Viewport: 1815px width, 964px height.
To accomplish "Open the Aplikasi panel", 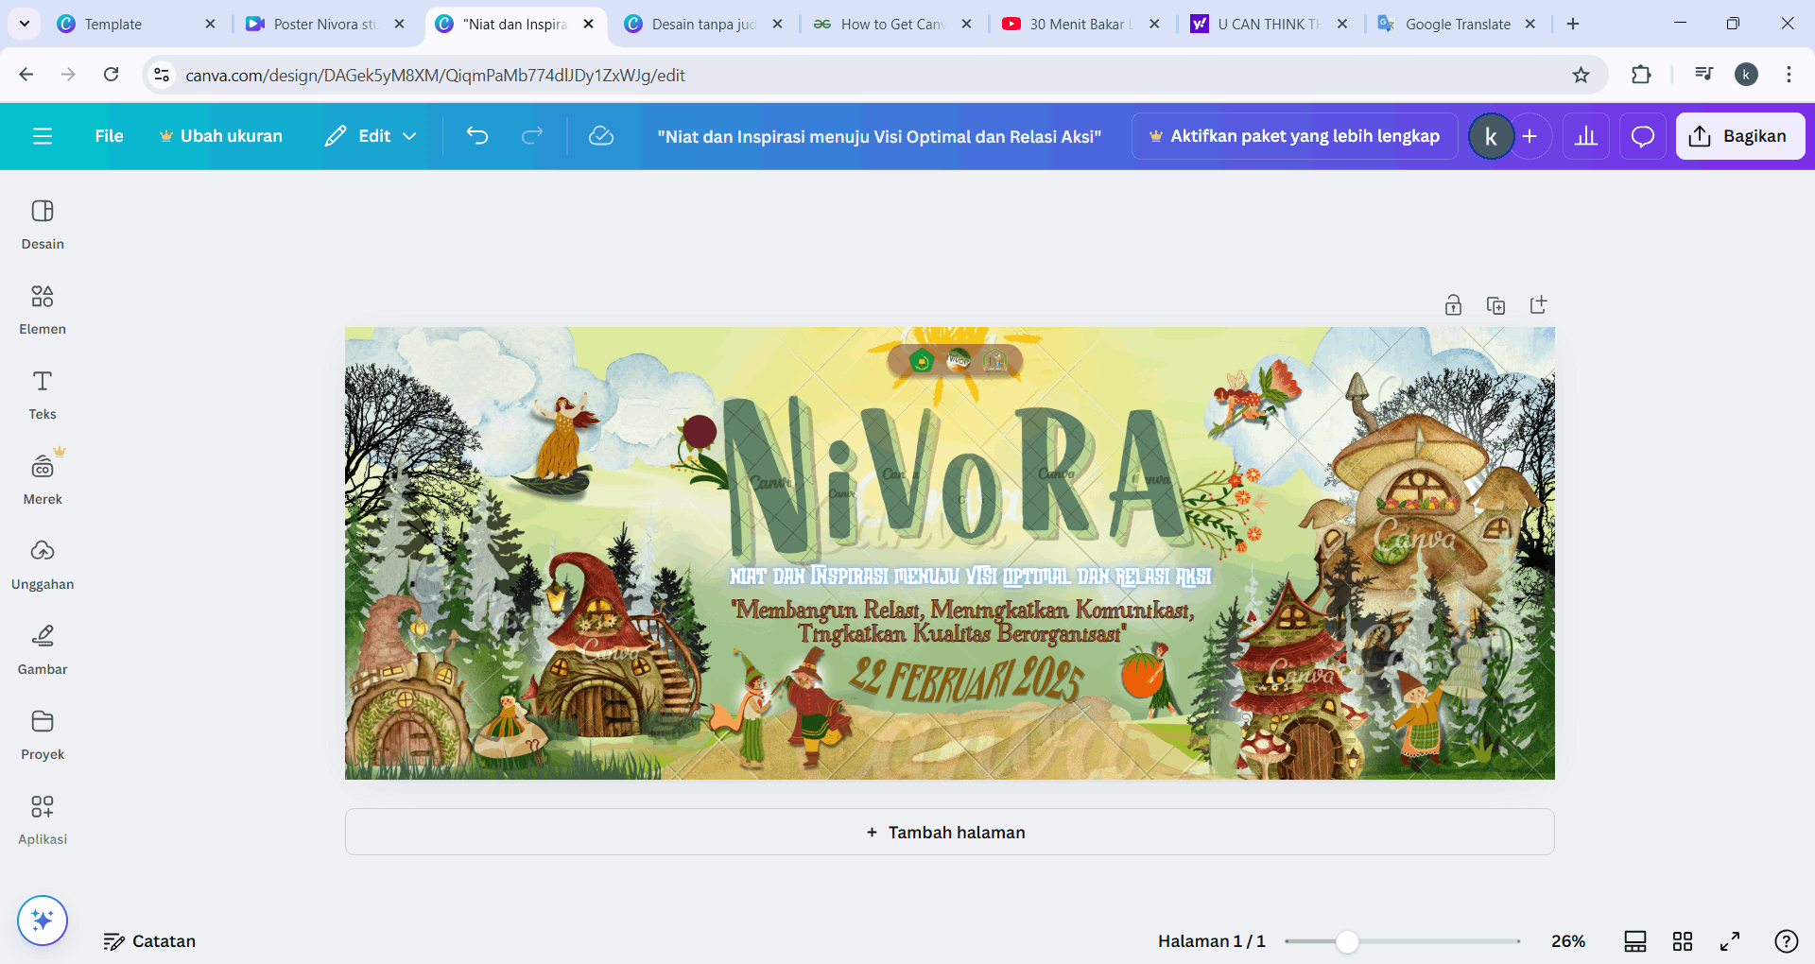I will click(42, 818).
